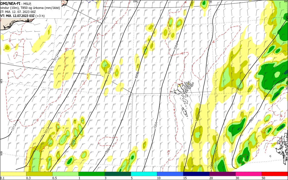Screen dimensions: 288x180
Task: Click the olive 0.3–0.5 legend color band
Action: (39, 174)
